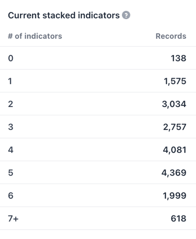Click the 1,999 records value
The width and height of the screenshot is (196, 239).
click(x=174, y=196)
